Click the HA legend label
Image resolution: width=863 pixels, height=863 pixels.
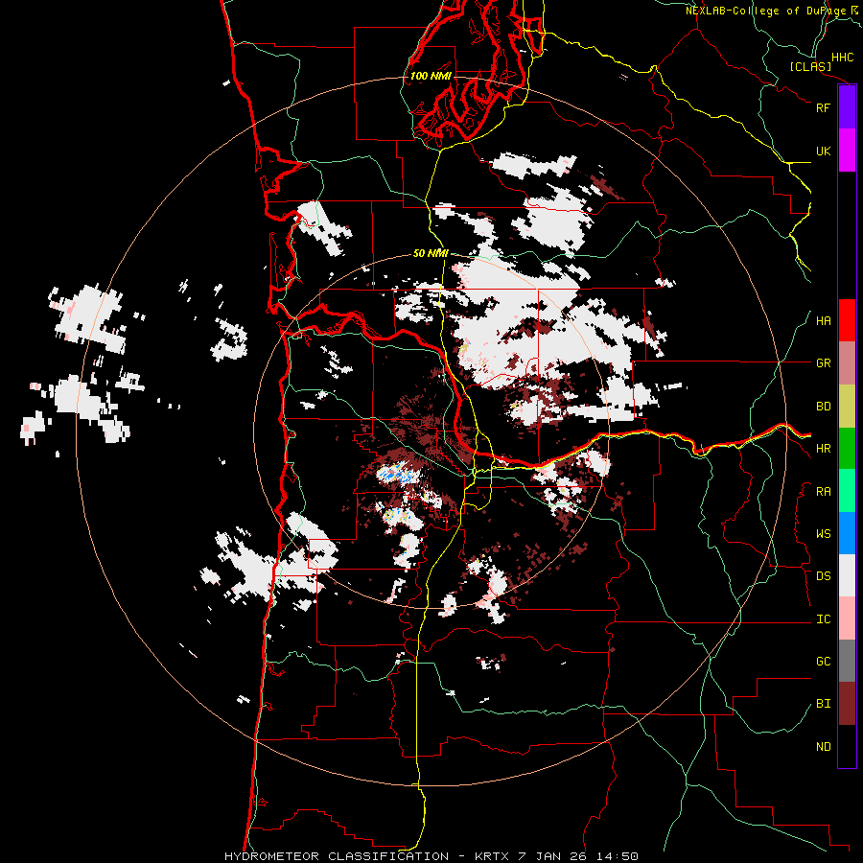(824, 321)
